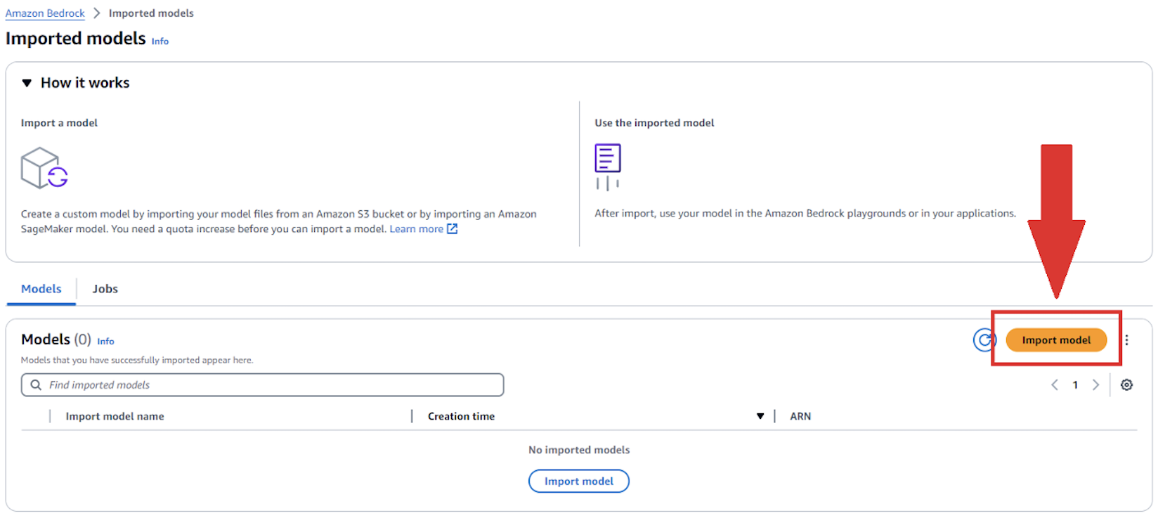Click the ARN column header
The height and width of the screenshot is (518, 1158).
(800, 417)
